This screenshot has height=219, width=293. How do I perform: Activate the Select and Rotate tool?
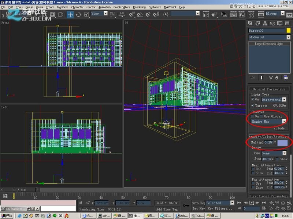77,15
